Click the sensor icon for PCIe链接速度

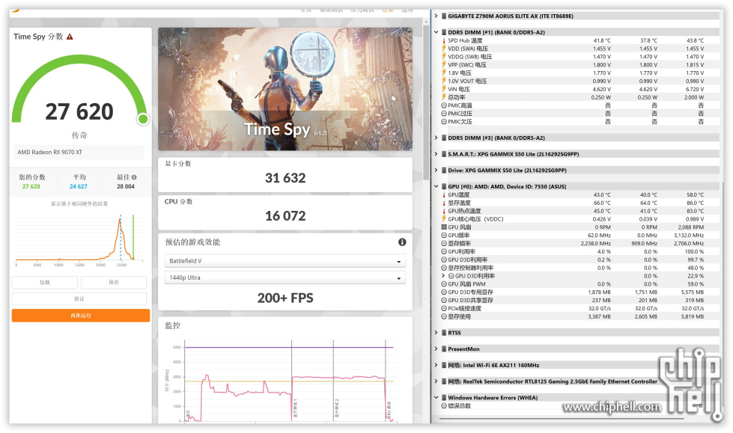[x=444, y=308]
